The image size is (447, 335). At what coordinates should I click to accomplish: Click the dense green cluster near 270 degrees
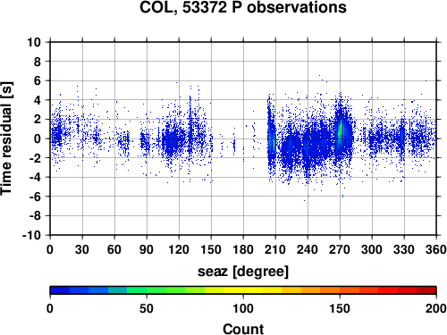point(341,131)
